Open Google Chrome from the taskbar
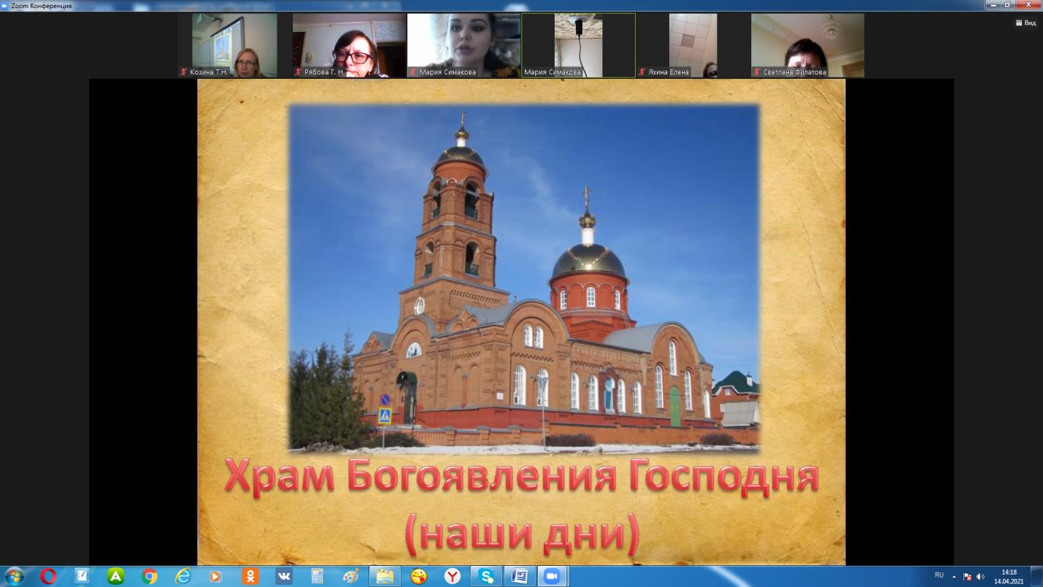The height and width of the screenshot is (587, 1043). click(149, 576)
